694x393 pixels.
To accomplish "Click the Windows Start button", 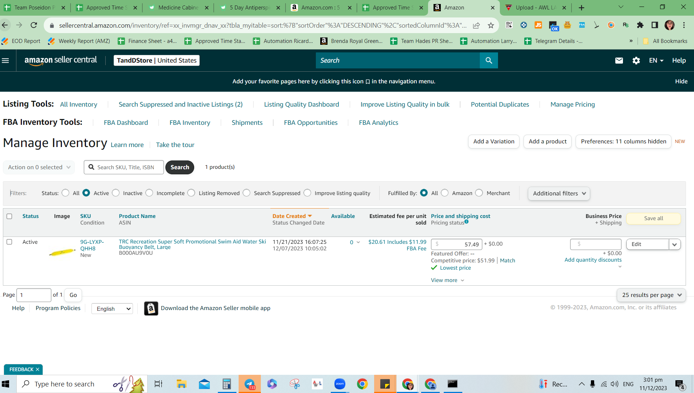I will [x=5, y=384].
